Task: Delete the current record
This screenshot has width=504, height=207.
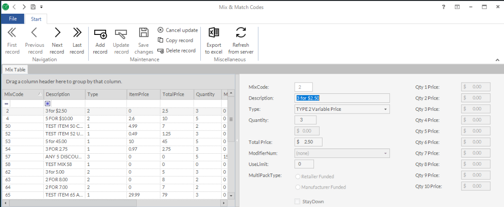Action: (x=177, y=51)
